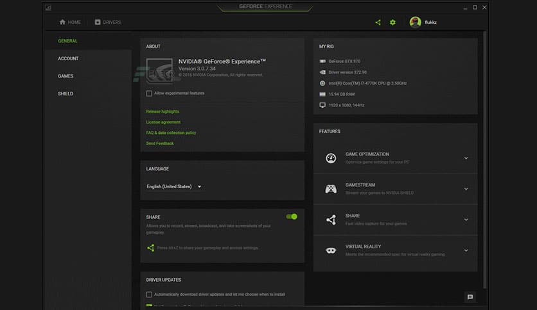Click the flukkz user avatar
The height and width of the screenshot is (310, 537).
pyautogui.click(x=415, y=22)
